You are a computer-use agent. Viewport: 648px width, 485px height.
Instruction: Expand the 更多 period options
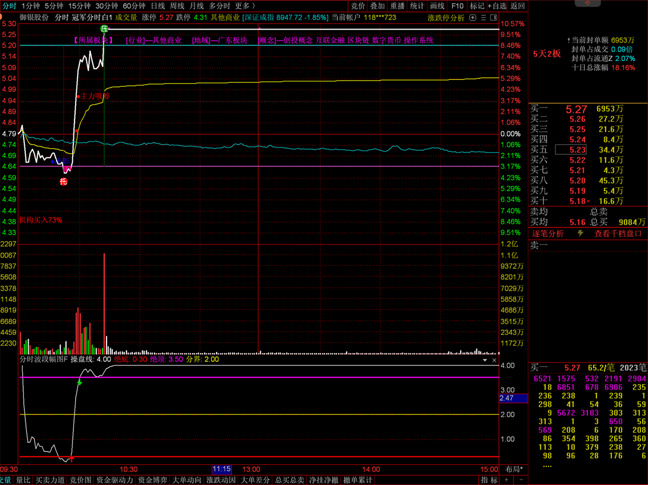pyautogui.click(x=246, y=6)
